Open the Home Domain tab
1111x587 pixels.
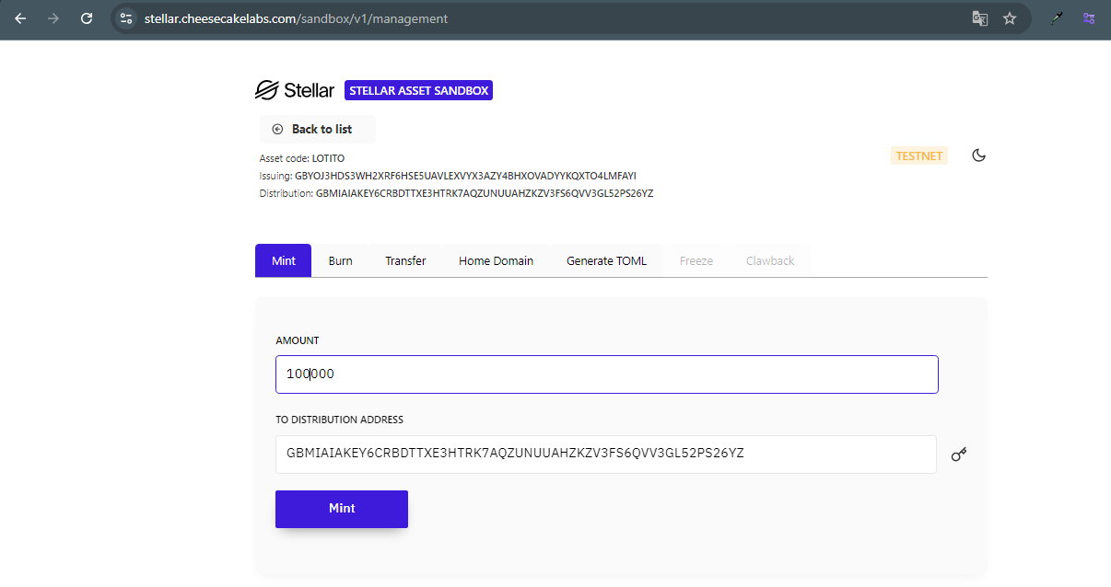click(496, 260)
